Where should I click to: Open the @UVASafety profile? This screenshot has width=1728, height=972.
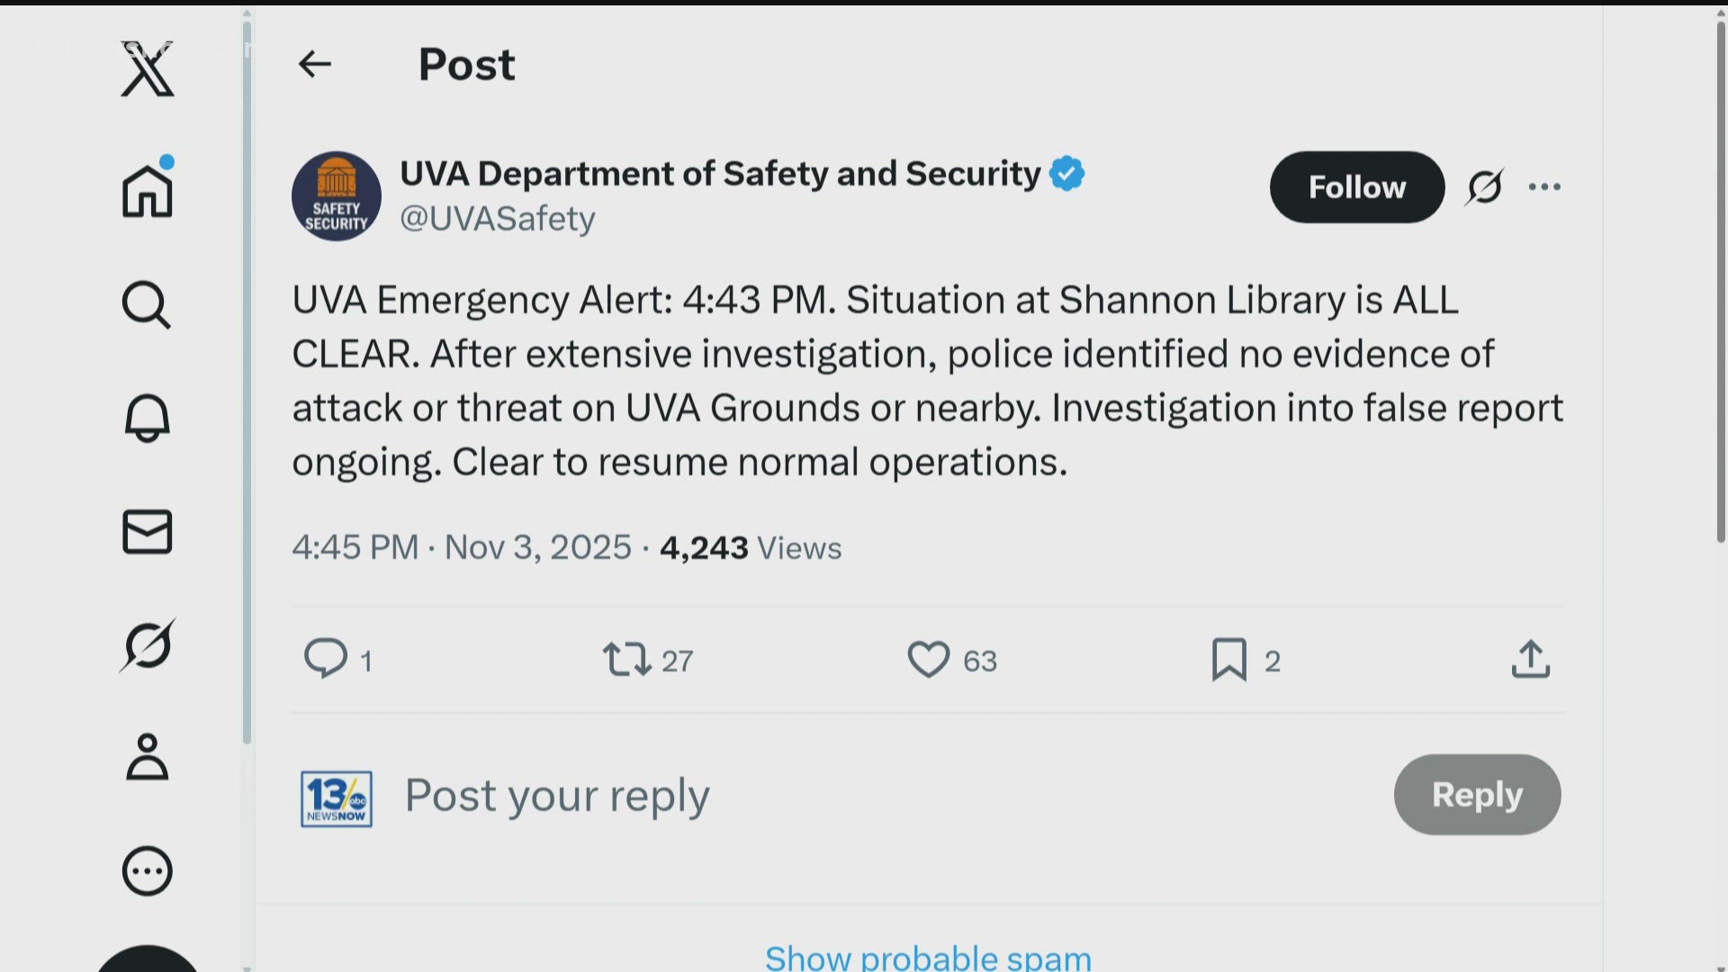point(498,219)
